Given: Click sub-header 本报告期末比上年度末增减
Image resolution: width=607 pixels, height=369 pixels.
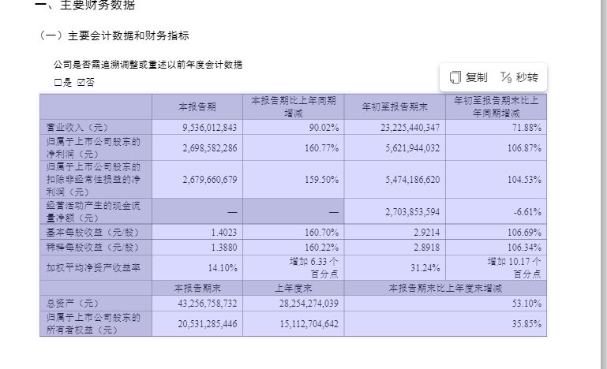Looking at the screenshot, I should (x=445, y=288).
